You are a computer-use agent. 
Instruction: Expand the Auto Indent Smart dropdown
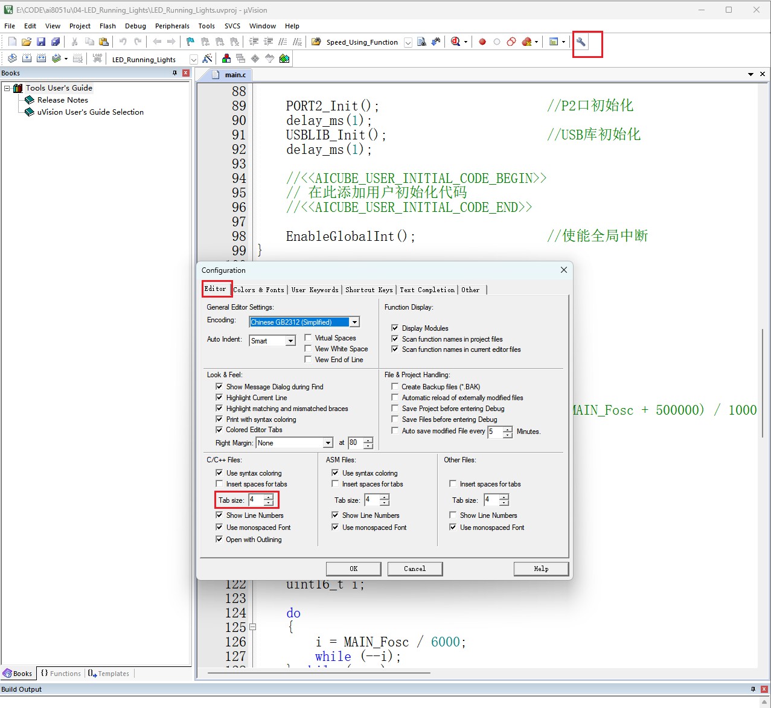point(290,341)
